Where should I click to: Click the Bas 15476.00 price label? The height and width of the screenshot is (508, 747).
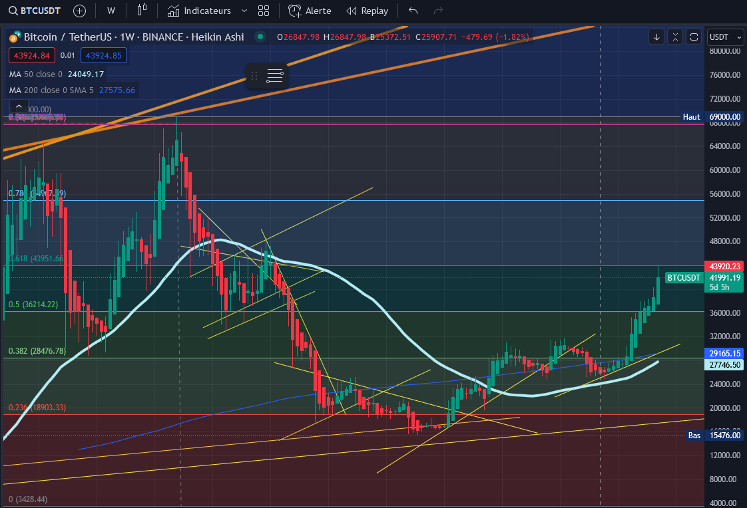coord(714,436)
